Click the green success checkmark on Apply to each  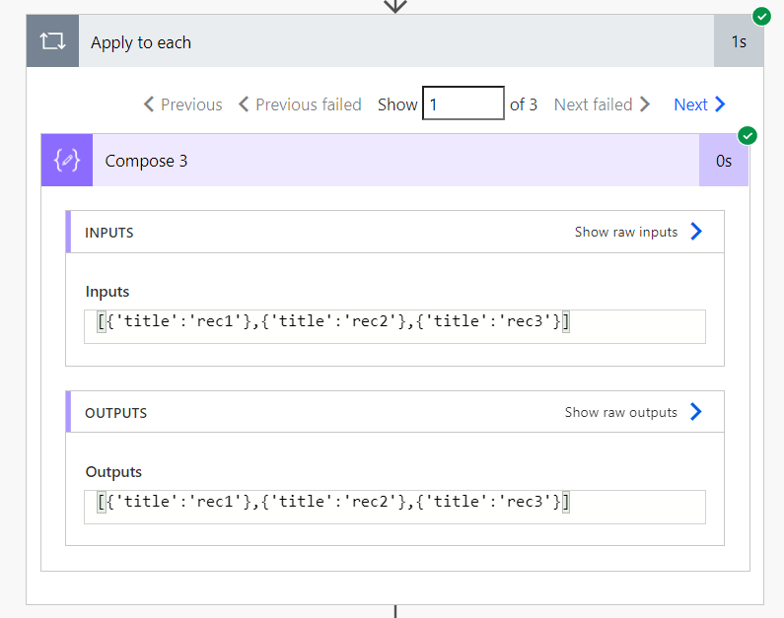761,17
